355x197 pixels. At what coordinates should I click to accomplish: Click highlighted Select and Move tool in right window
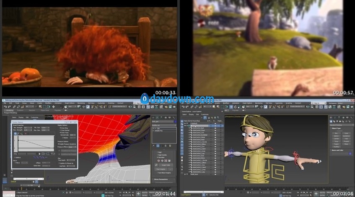click(231, 106)
